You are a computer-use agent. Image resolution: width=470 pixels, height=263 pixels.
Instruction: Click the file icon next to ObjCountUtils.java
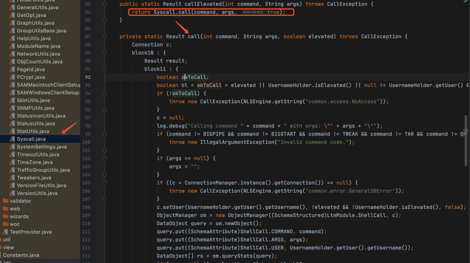(12, 62)
